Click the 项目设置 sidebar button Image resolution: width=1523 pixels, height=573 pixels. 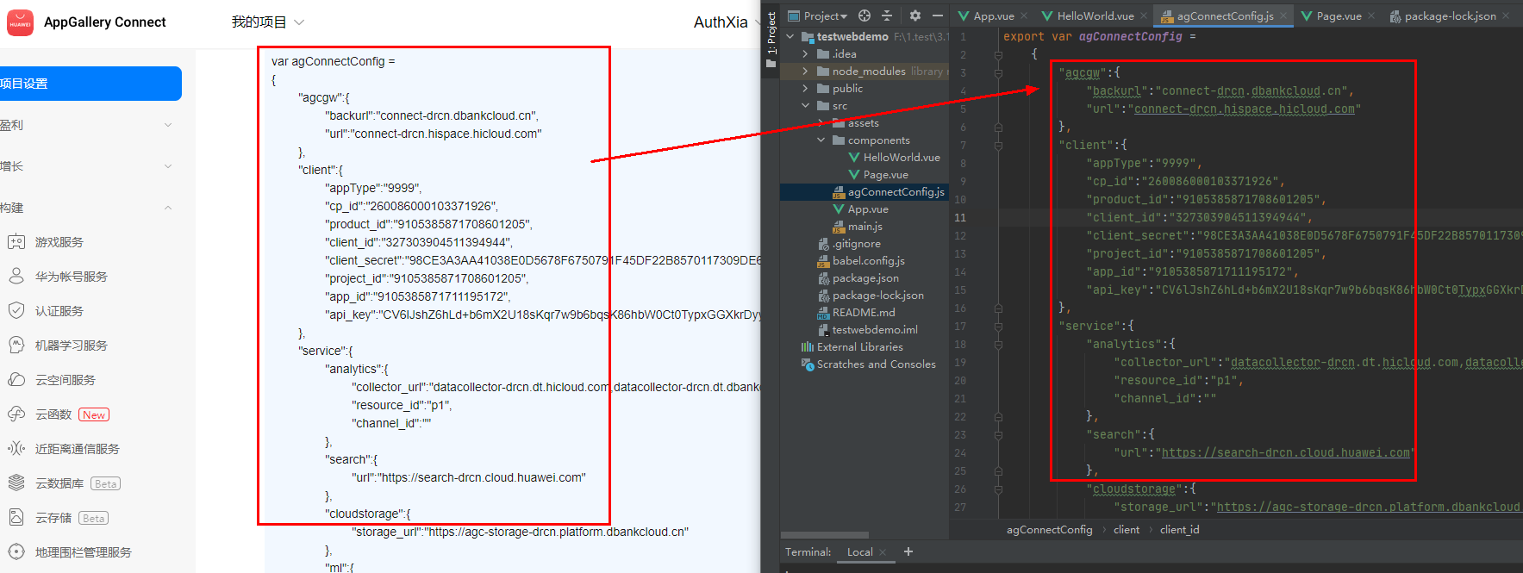tap(90, 84)
